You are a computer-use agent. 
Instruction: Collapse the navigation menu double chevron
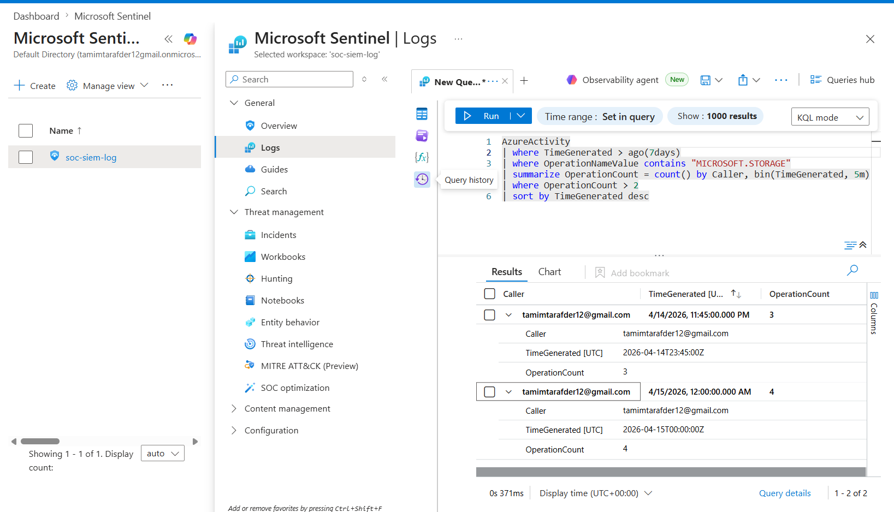click(x=384, y=79)
